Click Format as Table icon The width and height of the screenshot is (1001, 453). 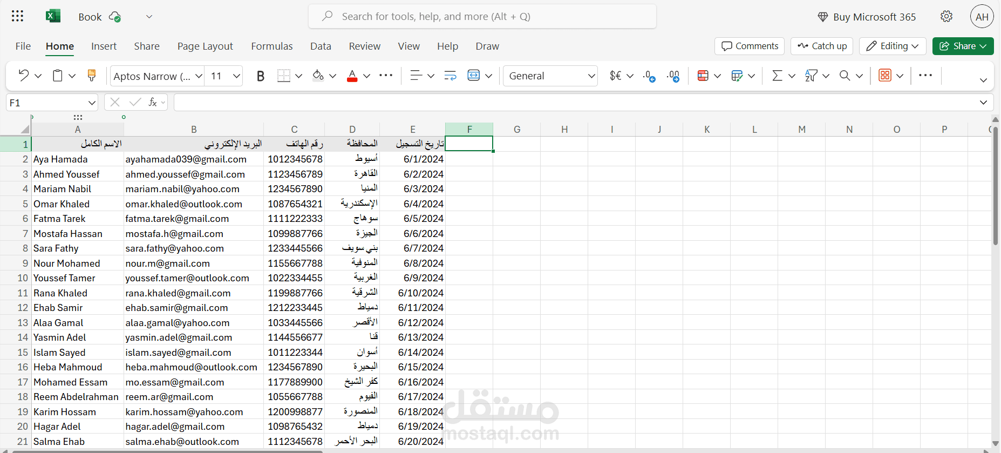[x=737, y=76]
